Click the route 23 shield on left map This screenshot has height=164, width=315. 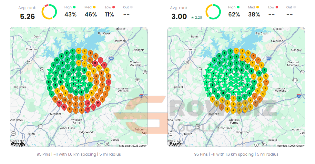point(40,126)
